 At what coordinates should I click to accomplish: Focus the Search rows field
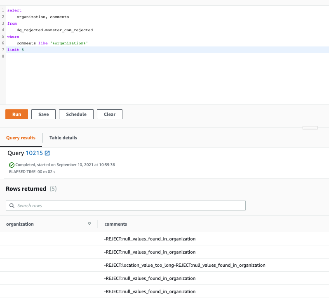pos(126,206)
